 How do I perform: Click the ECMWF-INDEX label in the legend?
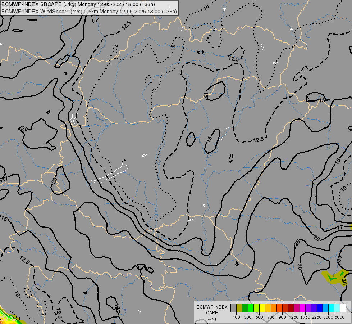tap(212, 307)
